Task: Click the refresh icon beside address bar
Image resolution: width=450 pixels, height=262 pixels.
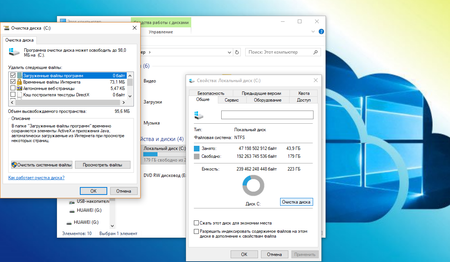Action: 237,52
